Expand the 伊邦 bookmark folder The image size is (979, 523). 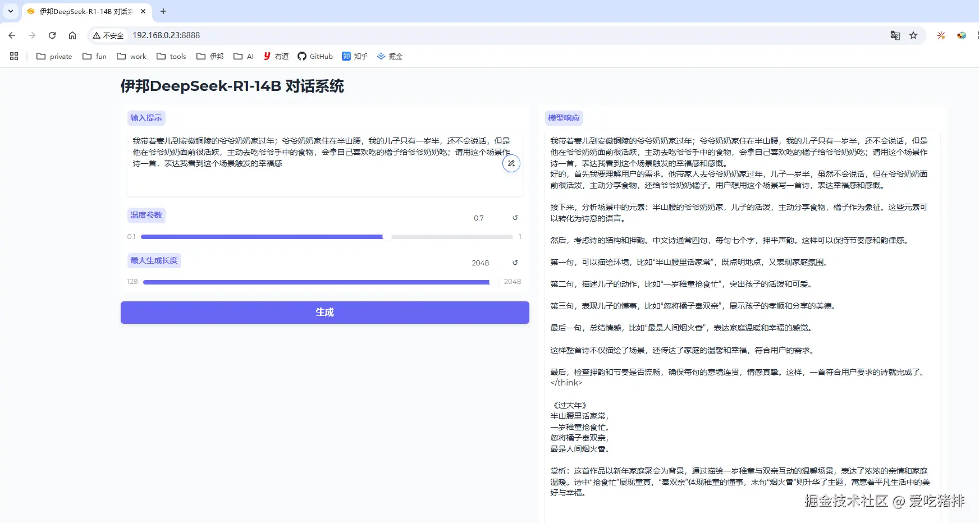pos(210,56)
